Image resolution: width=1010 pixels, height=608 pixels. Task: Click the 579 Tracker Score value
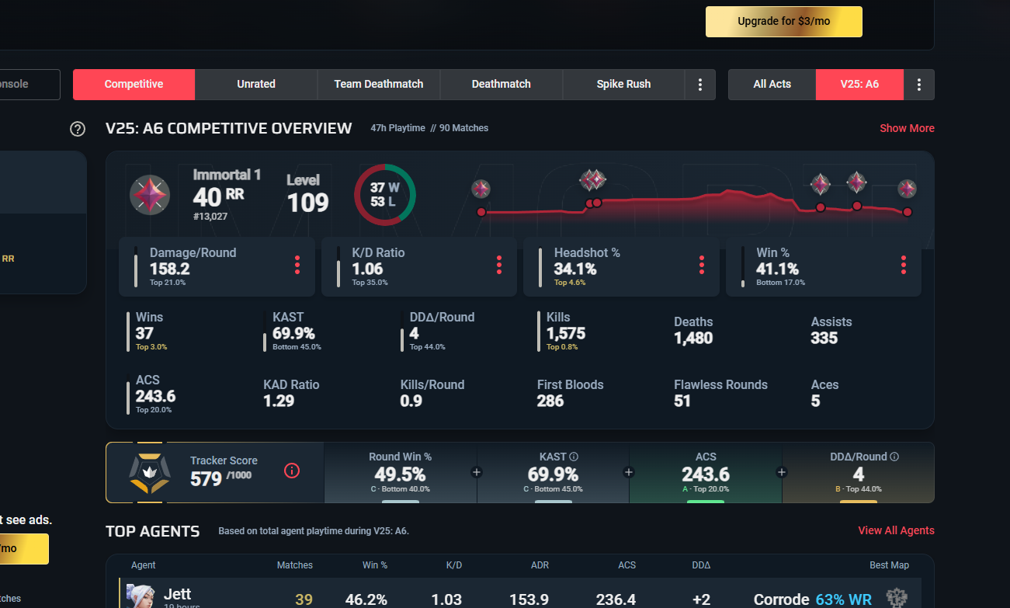pos(207,478)
